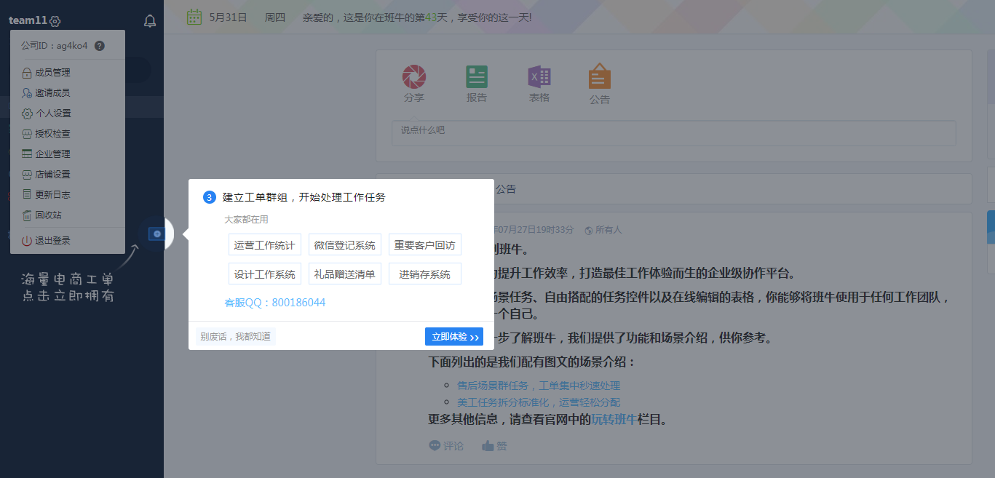The image size is (995, 478).
Task: Open 成员管理 in the dropdown menu
Action: pyautogui.click(x=52, y=73)
